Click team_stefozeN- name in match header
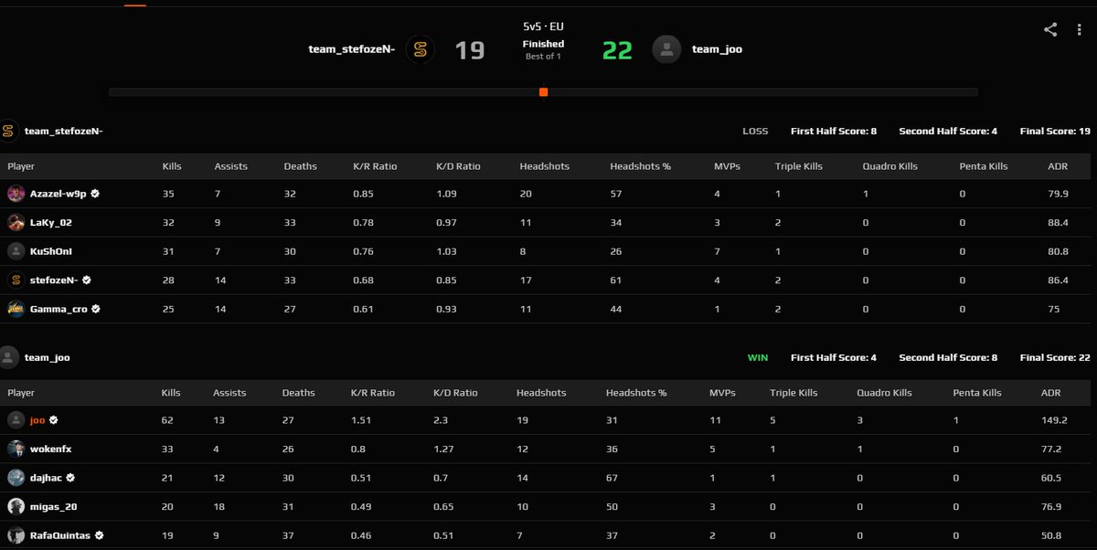Screen dimensions: 1097x550 [352, 49]
